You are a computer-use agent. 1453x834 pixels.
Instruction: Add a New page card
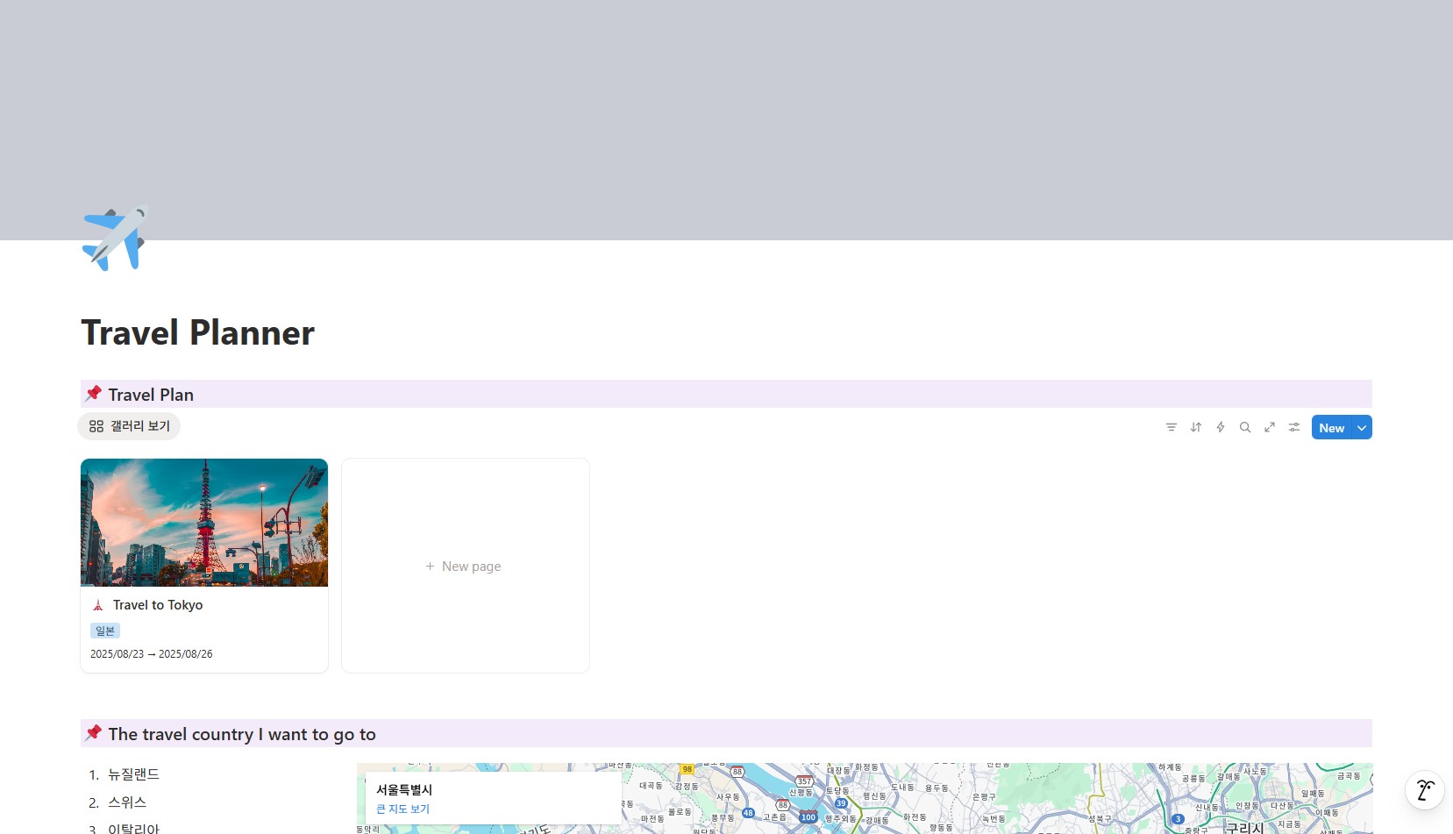point(466,566)
